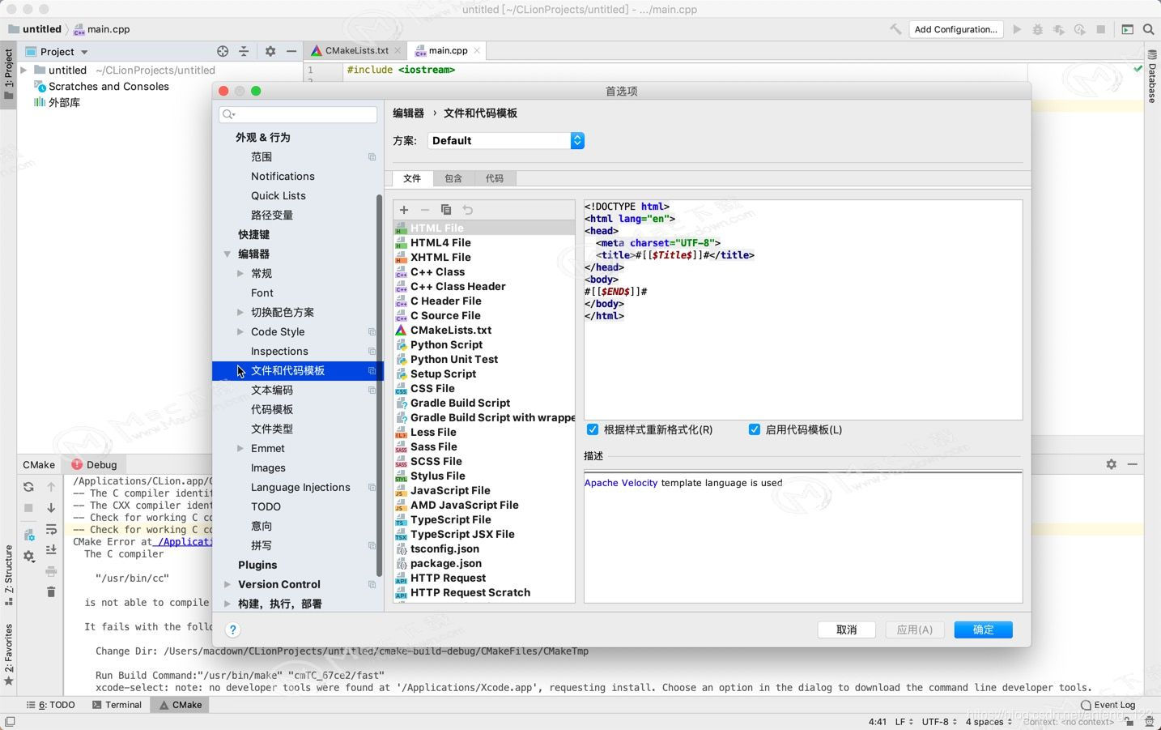Select Plugins in settings tree
This screenshot has height=730, width=1161.
pyautogui.click(x=257, y=566)
